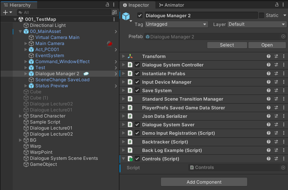Open 001_TestMap scene options menu
The image size is (288, 190).
114,19
